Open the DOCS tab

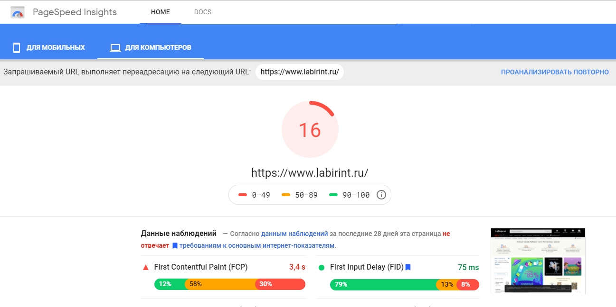tap(203, 12)
